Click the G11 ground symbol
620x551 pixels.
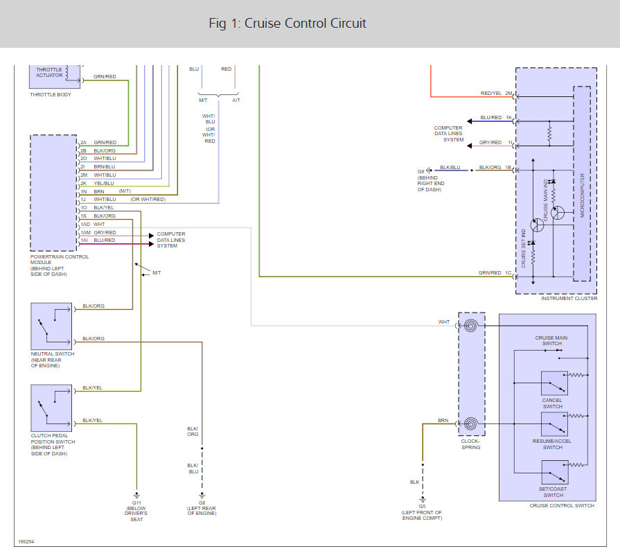pyautogui.click(x=136, y=496)
